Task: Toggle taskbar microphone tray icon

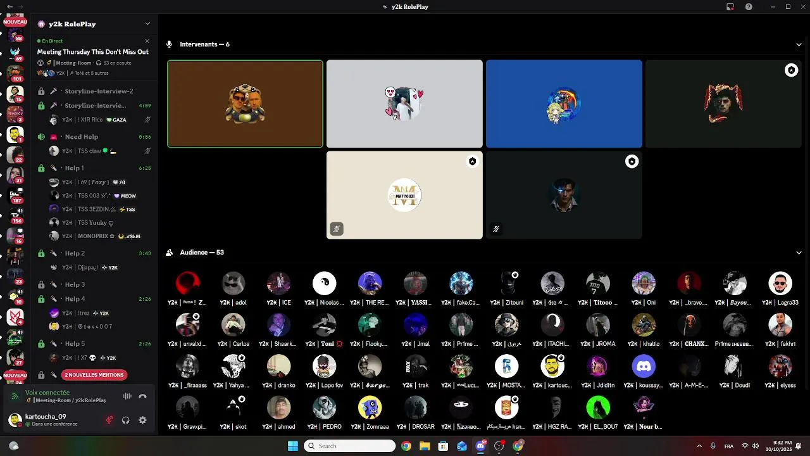Action: coord(713,446)
